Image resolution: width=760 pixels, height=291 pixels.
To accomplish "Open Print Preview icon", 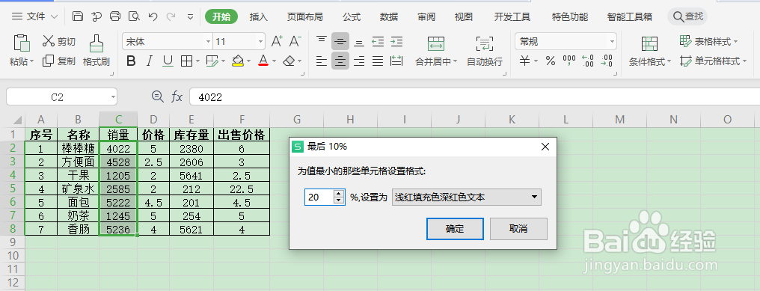I will pyautogui.click(x=134, y=16).
